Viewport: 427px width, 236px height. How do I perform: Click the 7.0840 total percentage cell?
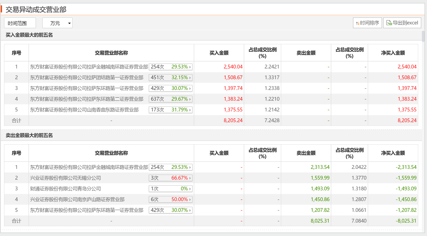click(359, 221)
